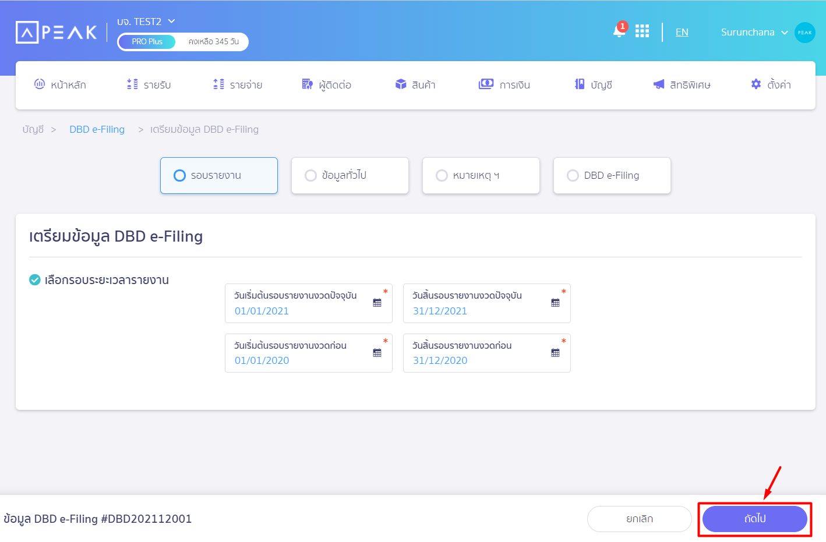Select the ข้อมูลทั่วไป step

coord(350,175)
